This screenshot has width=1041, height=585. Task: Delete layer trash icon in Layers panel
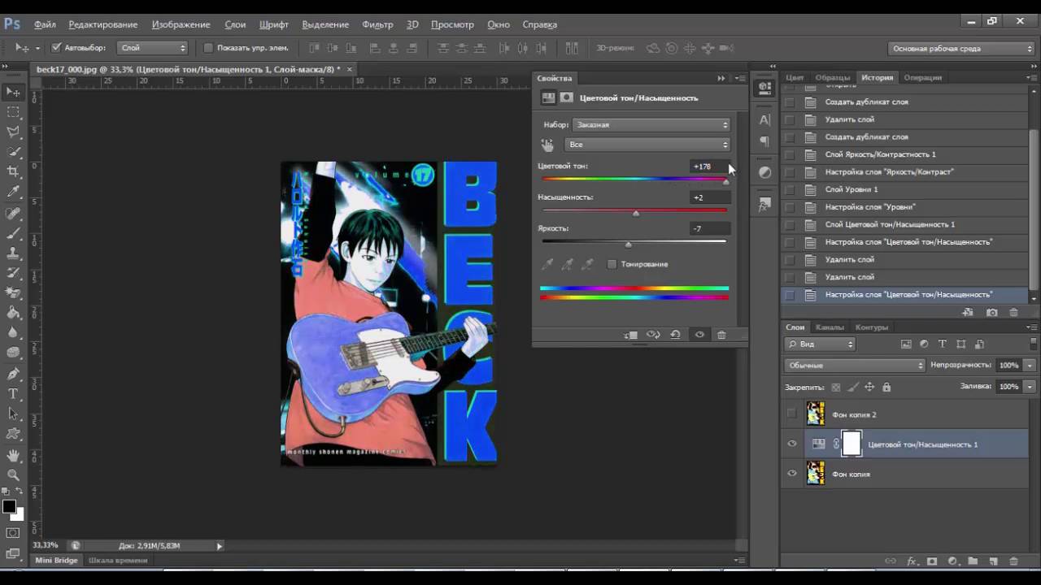[1013, 561]
